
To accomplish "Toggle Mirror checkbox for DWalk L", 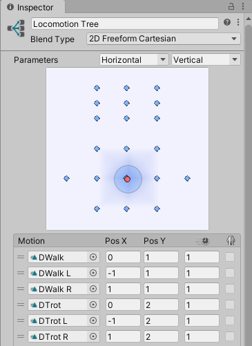I will point(230,273).
